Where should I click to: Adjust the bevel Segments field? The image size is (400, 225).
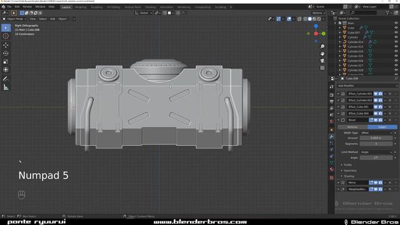(376, 144)
